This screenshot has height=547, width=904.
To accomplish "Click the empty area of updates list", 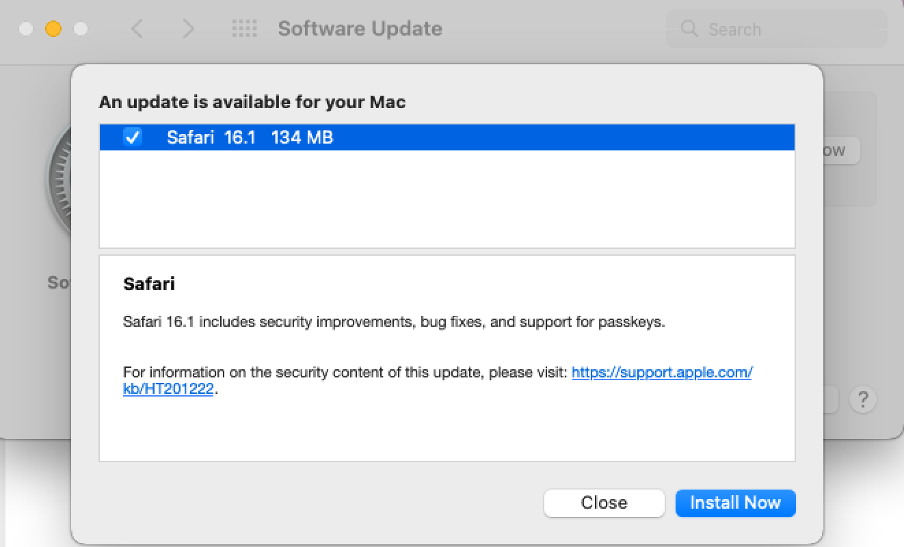I will coord(447,198).
